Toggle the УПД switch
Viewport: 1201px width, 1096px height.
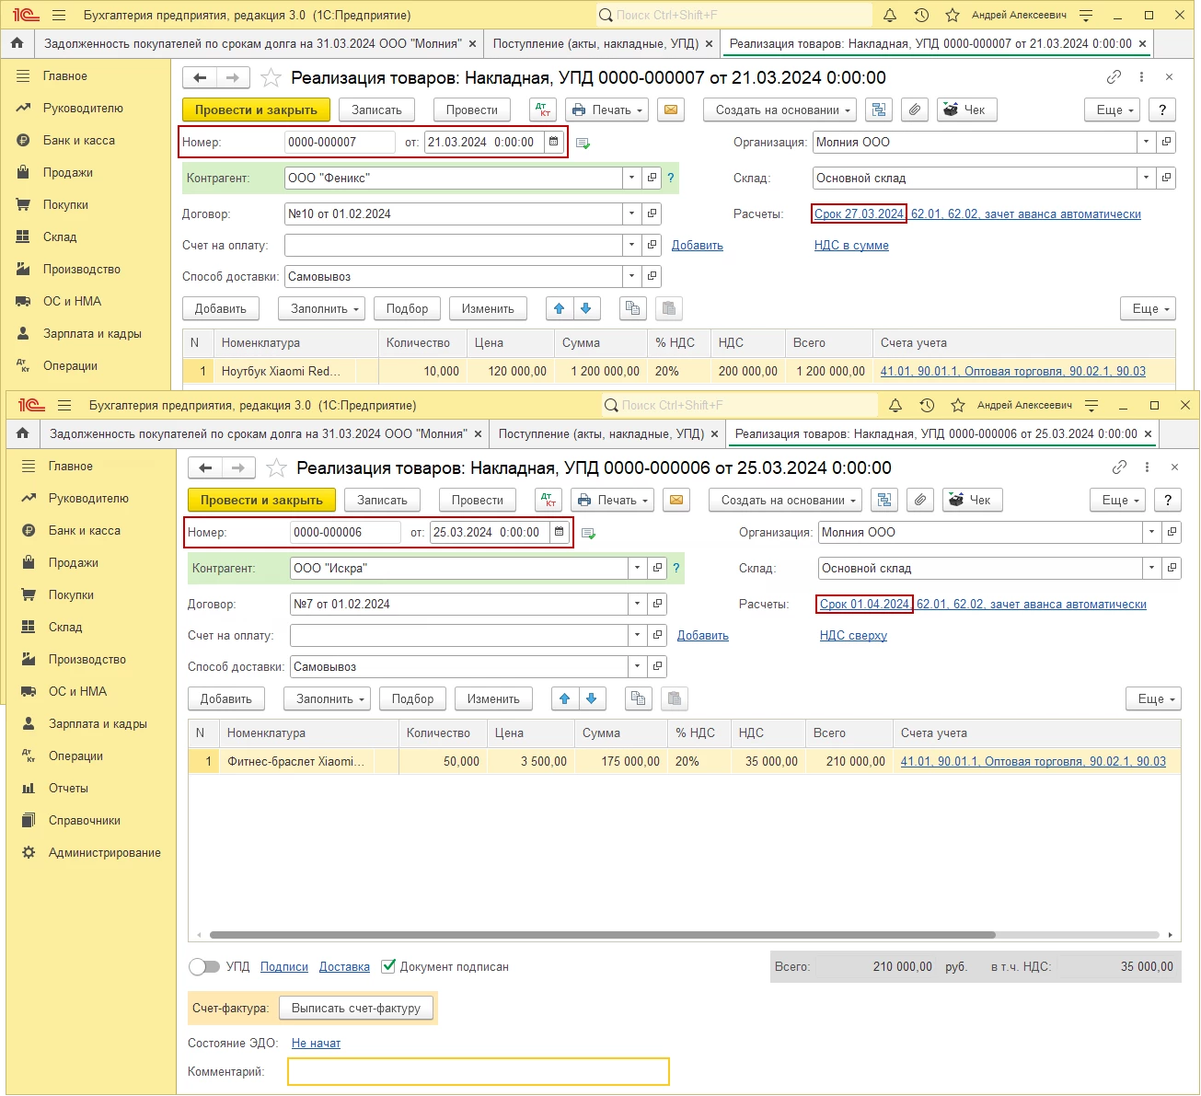(x=204, y=966)
